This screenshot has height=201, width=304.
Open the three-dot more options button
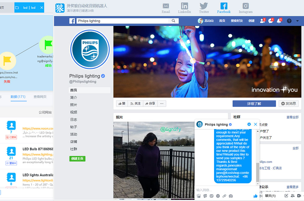(x=162, y=104)
